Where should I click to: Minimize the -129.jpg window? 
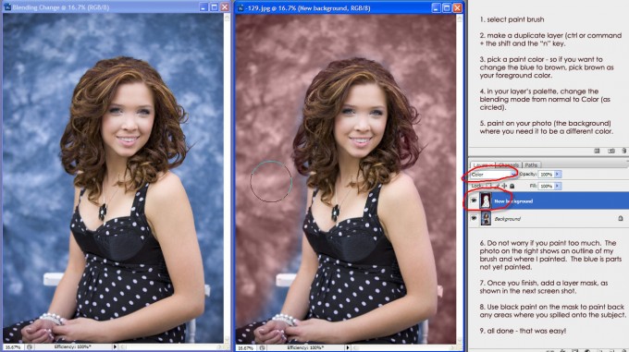tap(437, 8)
